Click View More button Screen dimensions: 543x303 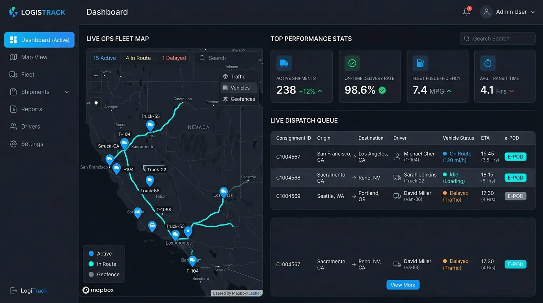tap(403, 285)
